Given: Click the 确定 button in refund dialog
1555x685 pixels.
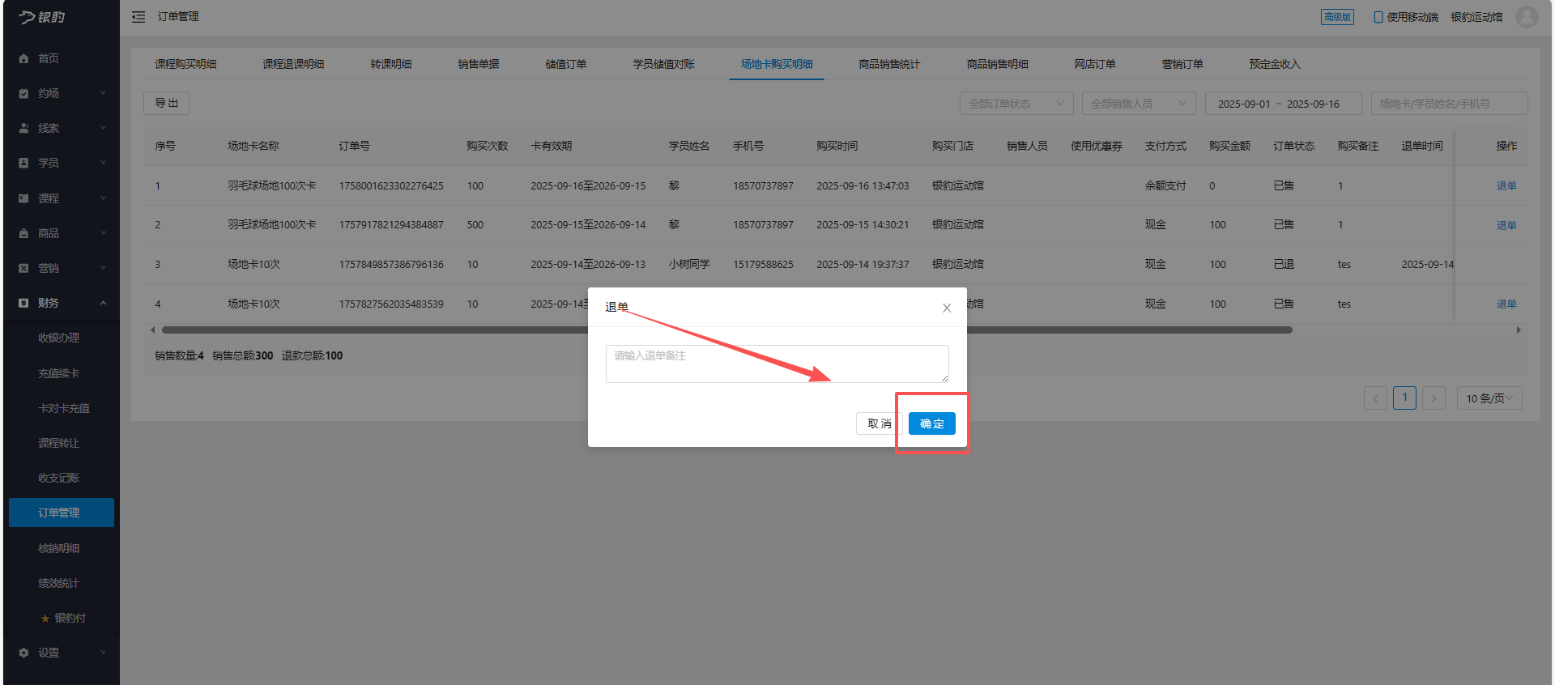Looking at the screenshot, I should [x=931, y=423].
